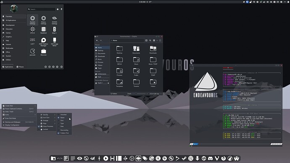Launch System Settings from the launcher favorites
This screenshot has height=163, width=290.
(x=32, y=20)
